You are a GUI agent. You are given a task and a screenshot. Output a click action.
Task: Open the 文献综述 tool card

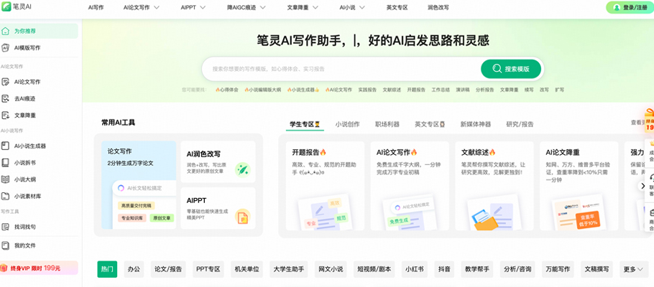coord(494,186)
